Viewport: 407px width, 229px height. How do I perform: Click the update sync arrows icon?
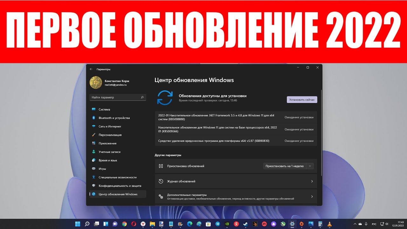click(165, 98)
